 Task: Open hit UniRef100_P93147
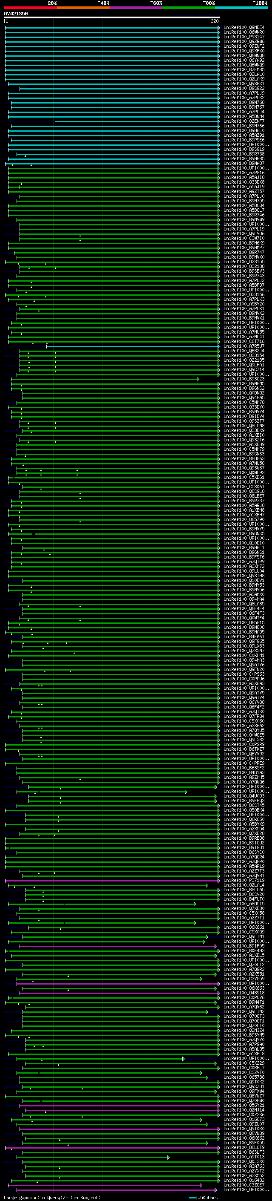(x=244, y=37)
